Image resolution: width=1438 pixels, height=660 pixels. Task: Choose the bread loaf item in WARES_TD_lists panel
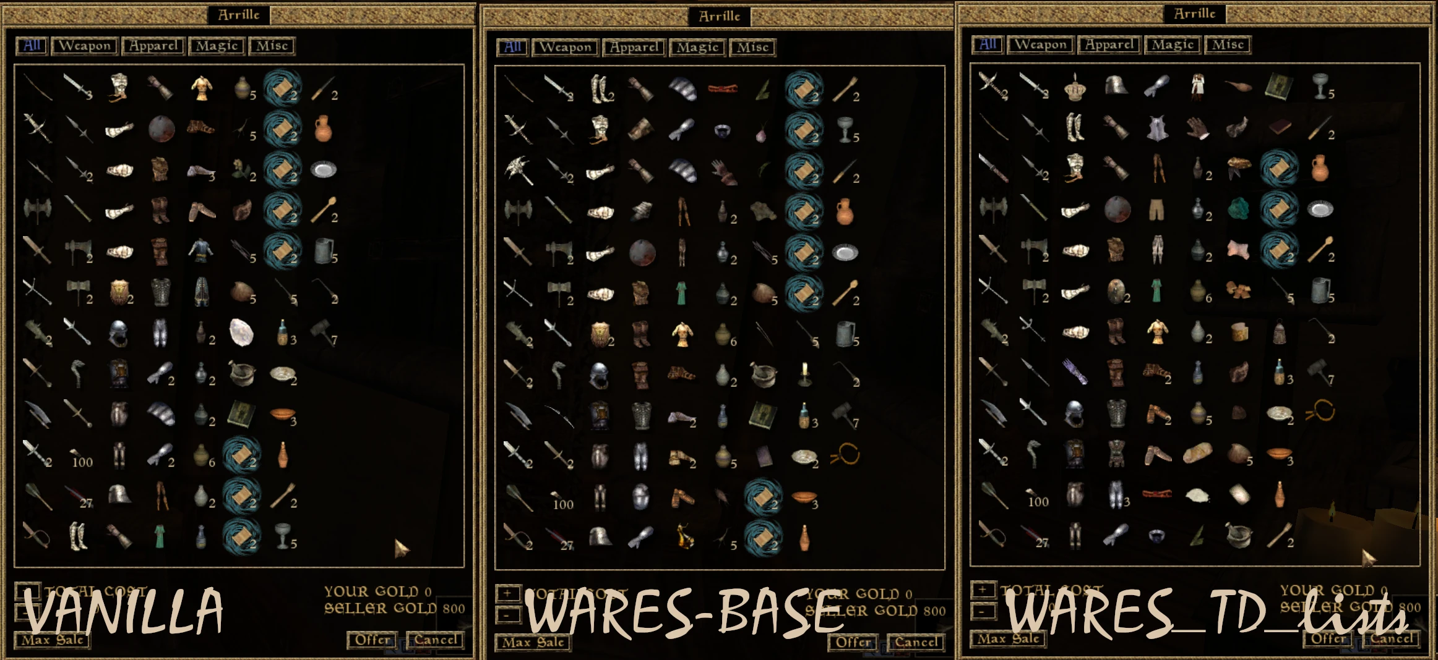1198,454
